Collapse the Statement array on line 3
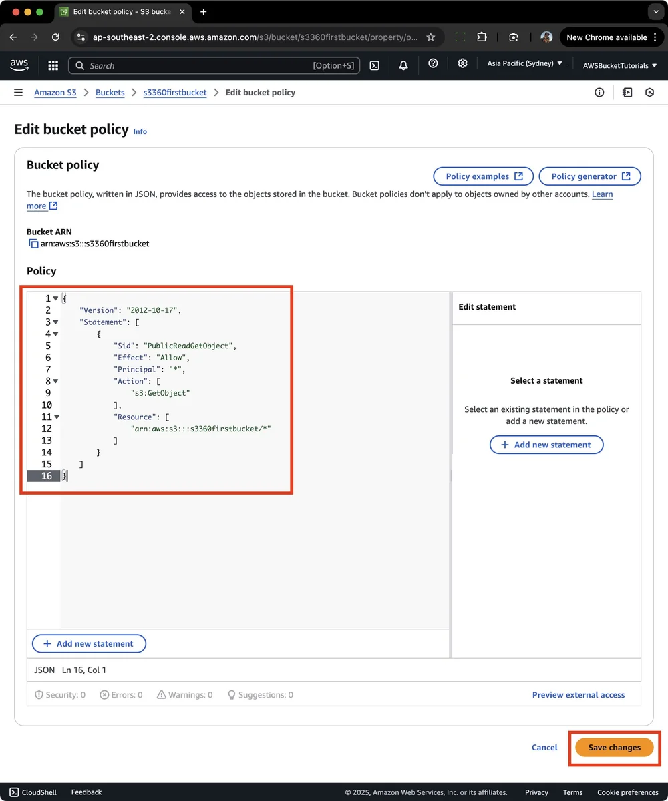The height and width of the screenshot is (801, 668). pyautogui.click(x=55, y=322)
